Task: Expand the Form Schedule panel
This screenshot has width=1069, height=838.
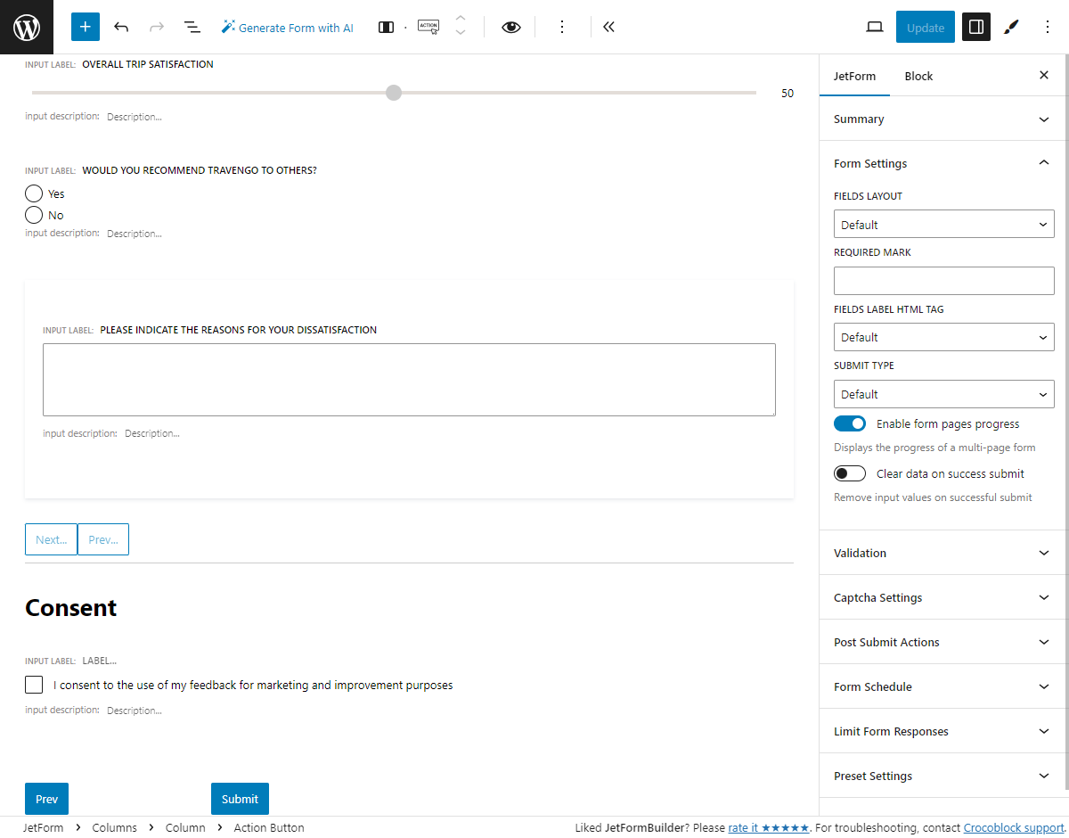Action: point(943,686)
